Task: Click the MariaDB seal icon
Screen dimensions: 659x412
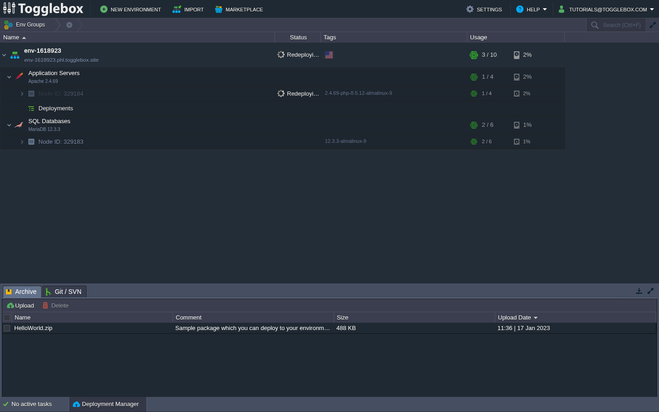Action: point(19,125)
